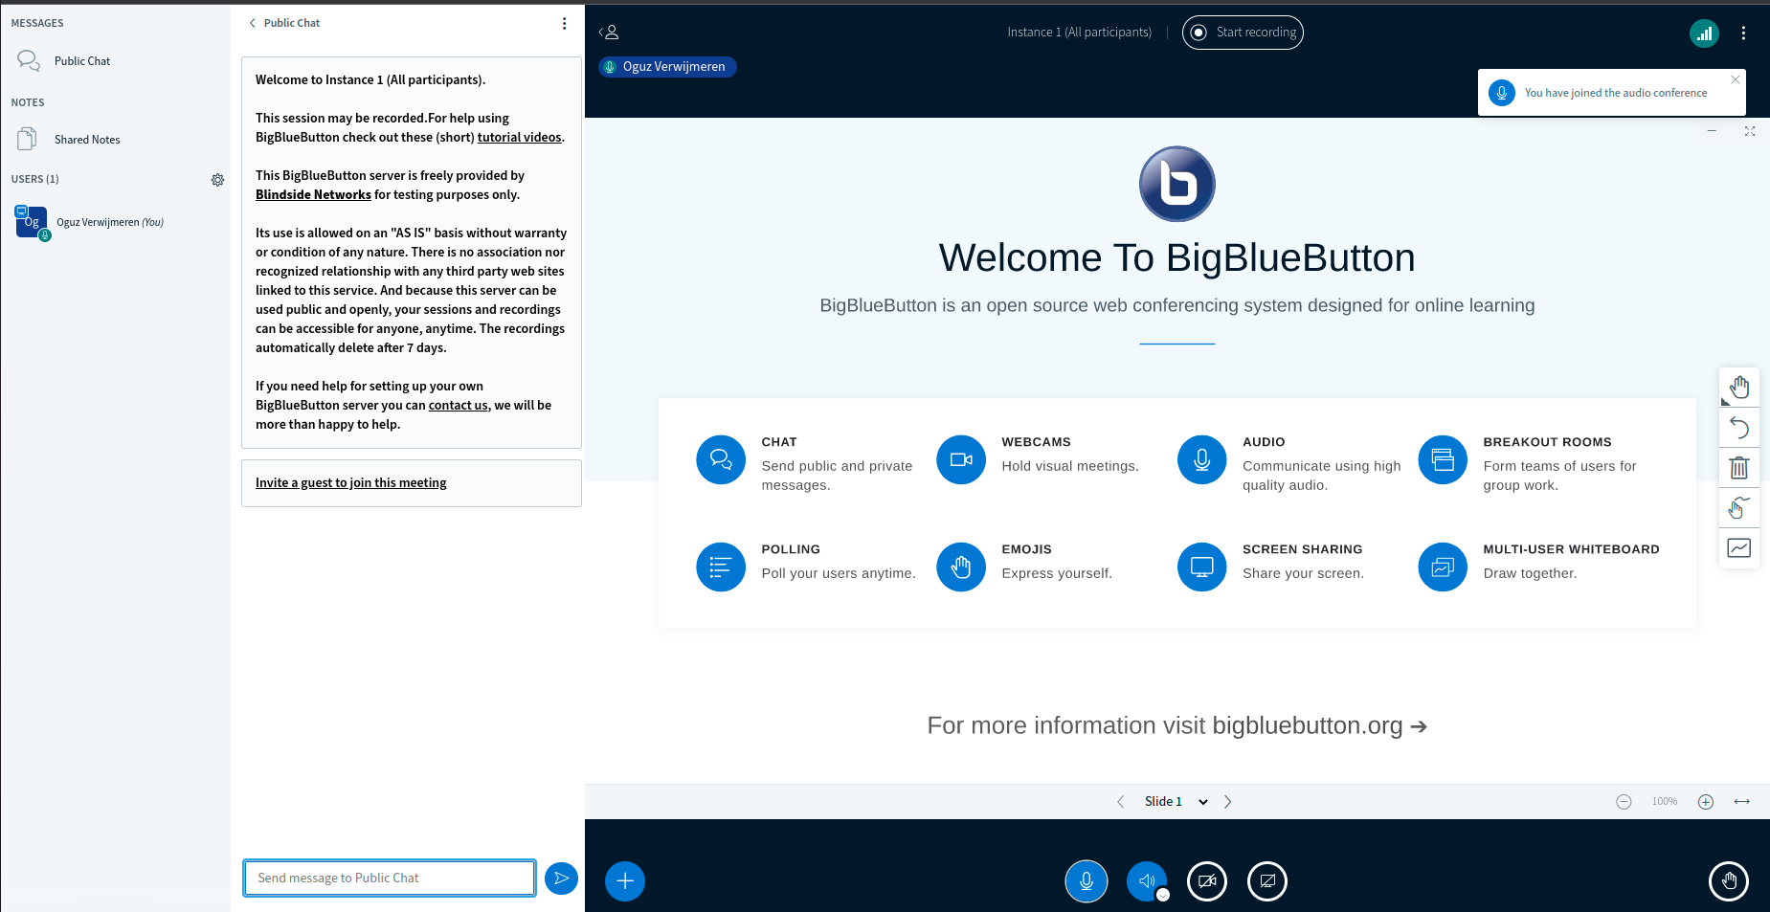
Task: Zoom in the presentation
Action: [1706, 802]
